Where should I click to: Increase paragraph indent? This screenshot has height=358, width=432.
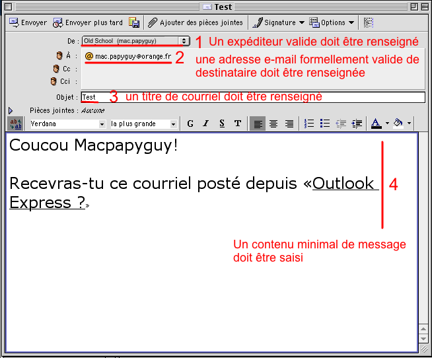(x=357, y=124)
